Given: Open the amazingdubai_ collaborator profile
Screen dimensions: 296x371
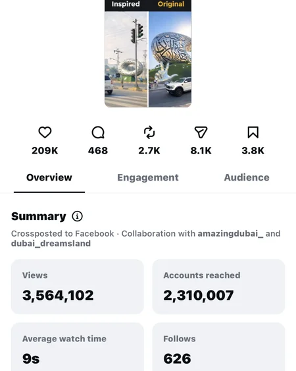Looking at the screenshot, I should [x=230, y=234].
